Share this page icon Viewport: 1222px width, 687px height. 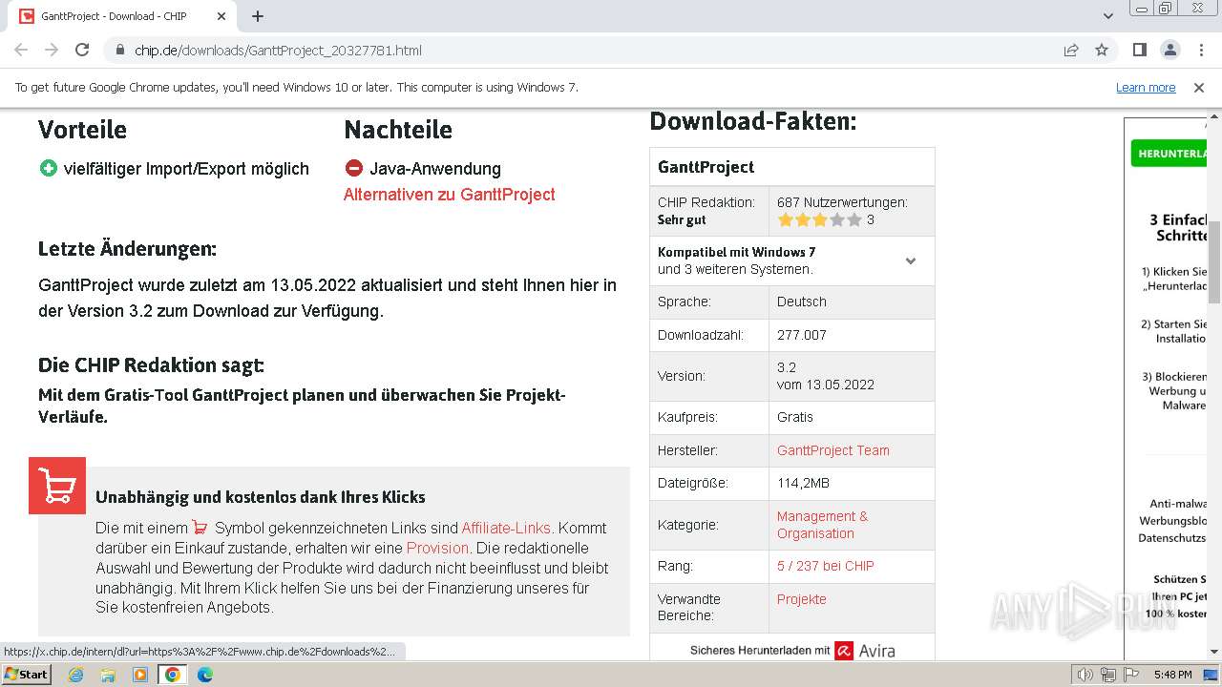(1071, 51)
